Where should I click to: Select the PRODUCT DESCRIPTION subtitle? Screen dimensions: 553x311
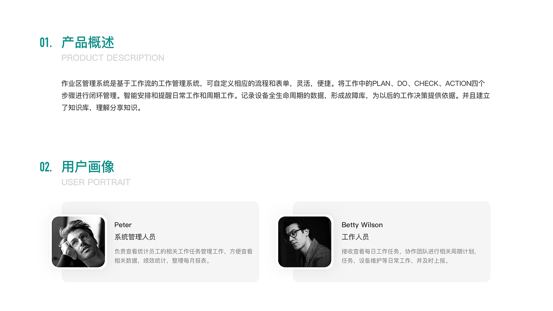[x=113, y=58]
